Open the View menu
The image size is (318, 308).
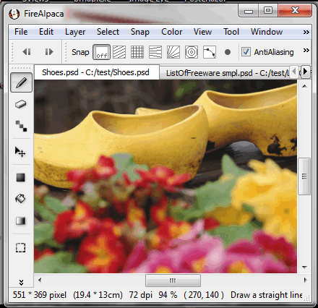pos(202,32)
